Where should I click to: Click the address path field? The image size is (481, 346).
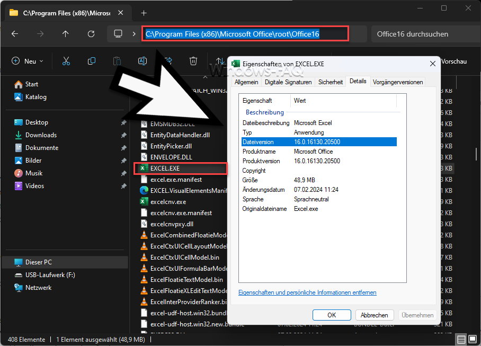coord(245,34)
